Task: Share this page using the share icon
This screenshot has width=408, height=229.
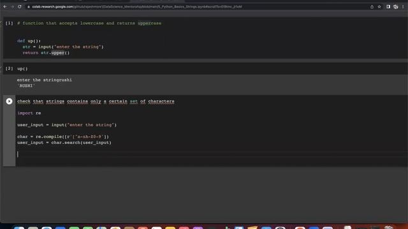Action: pos(372,7)
